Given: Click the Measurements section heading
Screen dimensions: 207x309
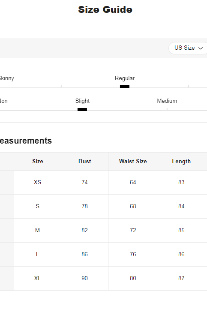Looking at the screenshot, I should [26, 141].
